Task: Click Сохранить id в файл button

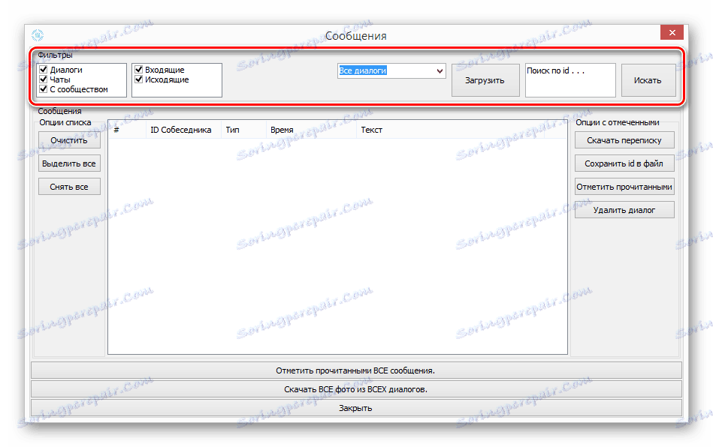Action: 624,163
